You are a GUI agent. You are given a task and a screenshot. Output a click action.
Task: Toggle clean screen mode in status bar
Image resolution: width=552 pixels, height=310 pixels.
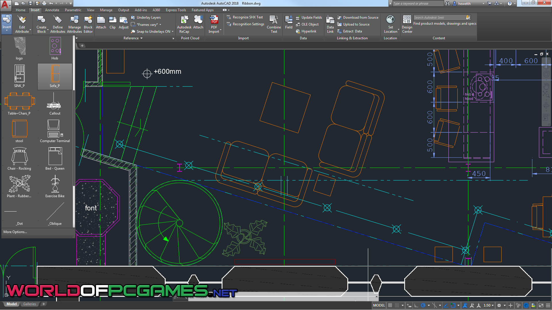pos(541,305)
